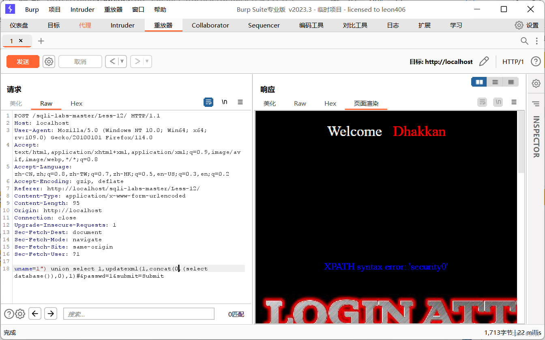Switch to 学习 tab
The image size is (545, 340).
pos(456,25)
